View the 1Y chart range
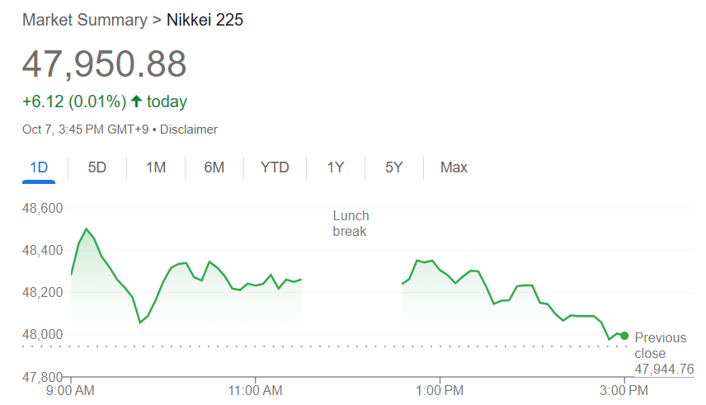The image size is (706, 405). pyautogui.click(x=335, y=167)
